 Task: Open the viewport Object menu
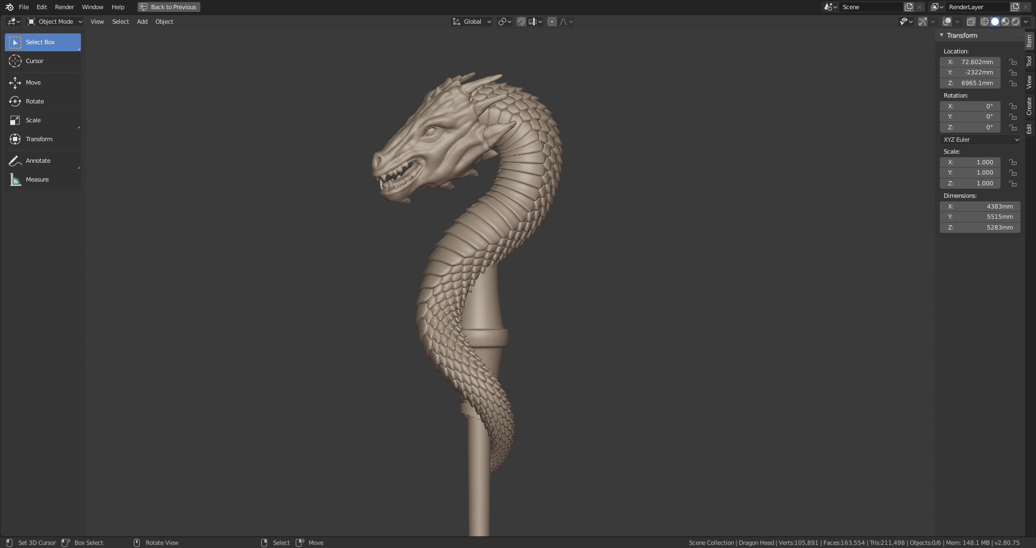(x=164, y=22)
